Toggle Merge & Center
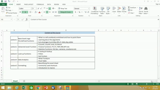The width and height of the screenshot is (160, 90). (65, 12)
